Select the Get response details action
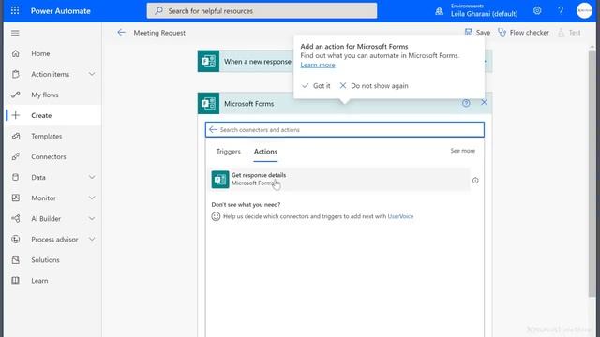Viewport: 600px width, 337px height. coord(340,179)
